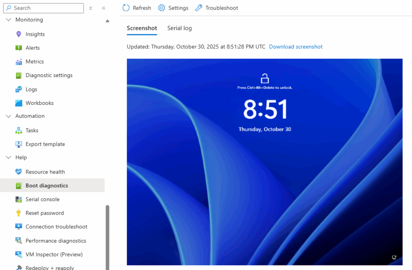Click the Reset password key icon
Viewport: 412px width, 270px height.
coord(19,213)
